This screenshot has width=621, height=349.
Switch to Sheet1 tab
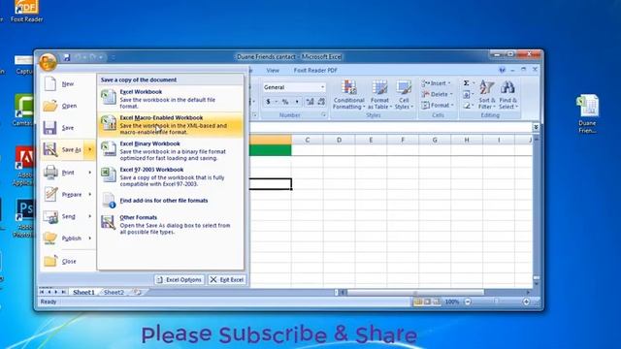(x=83, y=292)
